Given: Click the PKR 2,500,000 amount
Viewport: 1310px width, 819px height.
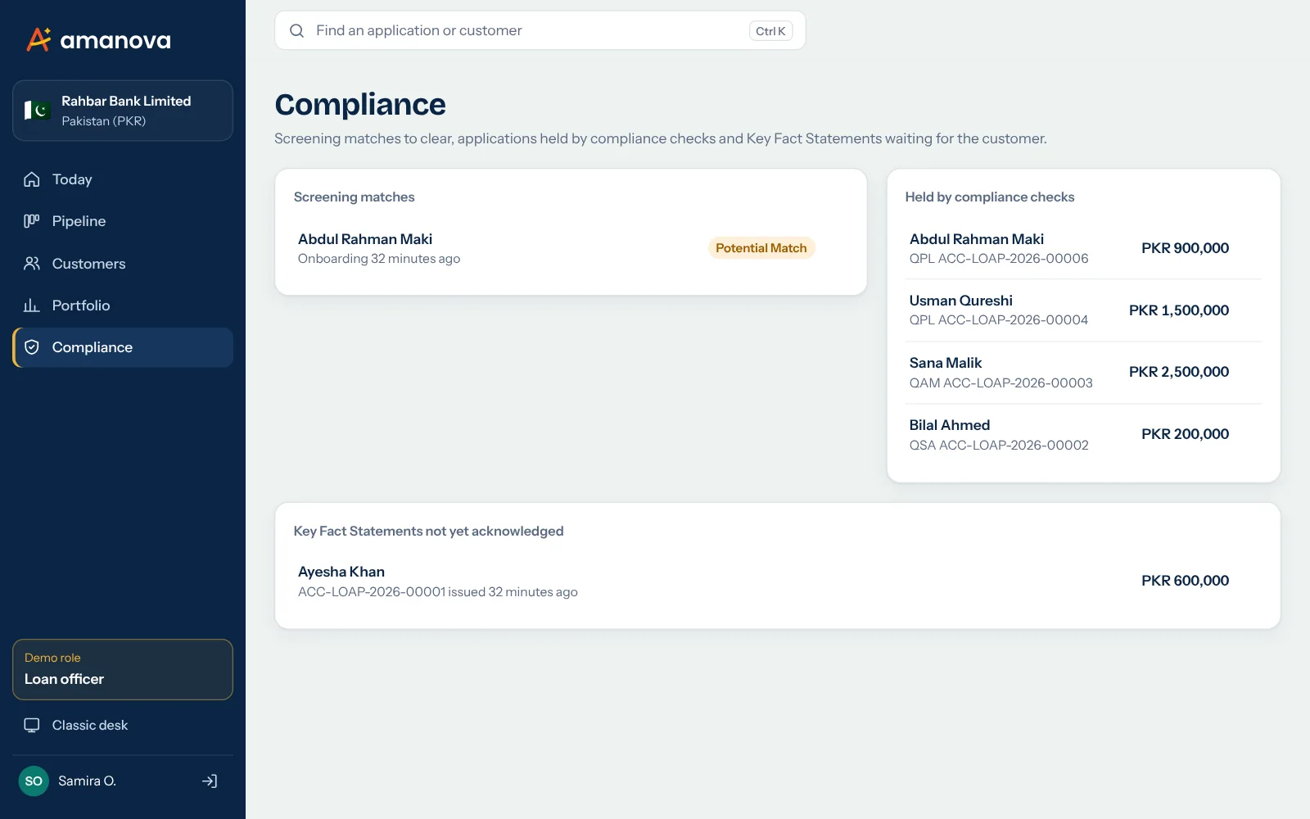Looking at the screenshot, I should (x=1179, y=372).
